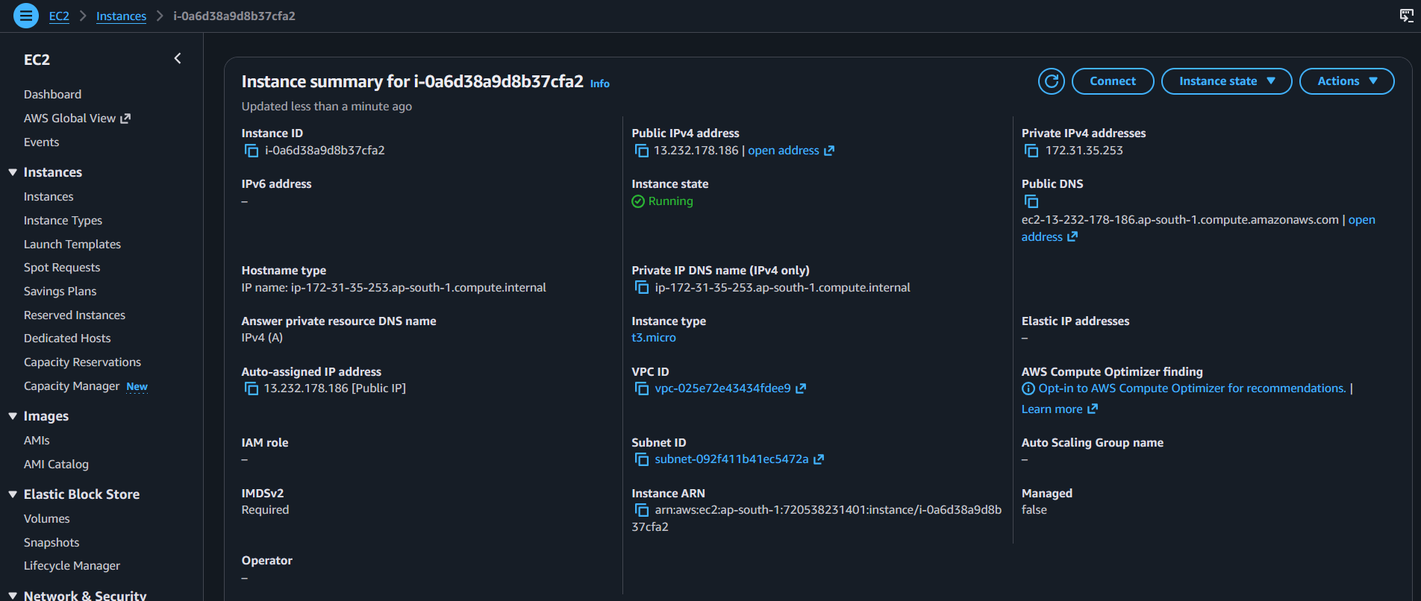Copy the Private IPv4 address 172.31.35.253
Image resolution: width=1421 pixels, height=601 pixels.
(x=1031, y=151)
